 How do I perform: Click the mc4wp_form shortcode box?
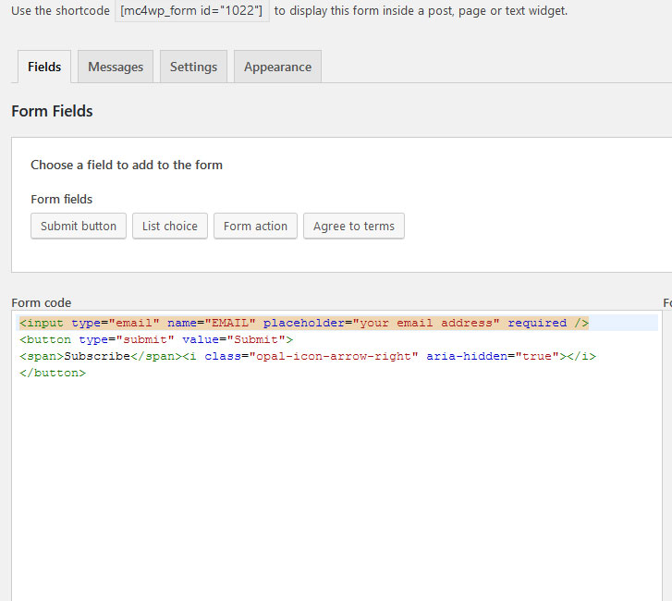[191, 11]
